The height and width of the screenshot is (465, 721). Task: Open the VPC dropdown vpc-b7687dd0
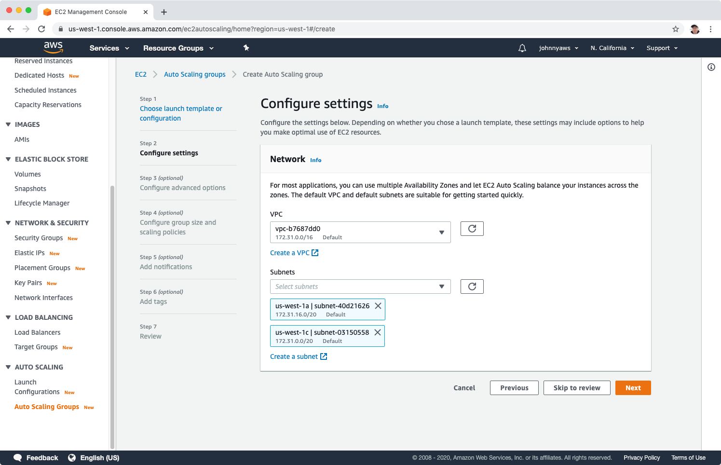[360, 232]
